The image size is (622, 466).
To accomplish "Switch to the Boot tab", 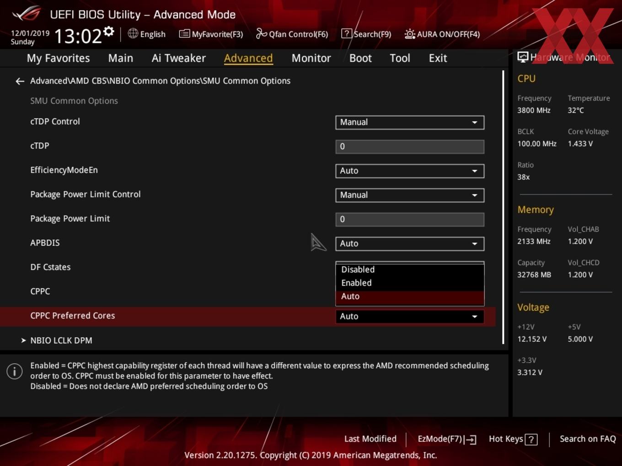I will tap(360, 58).
